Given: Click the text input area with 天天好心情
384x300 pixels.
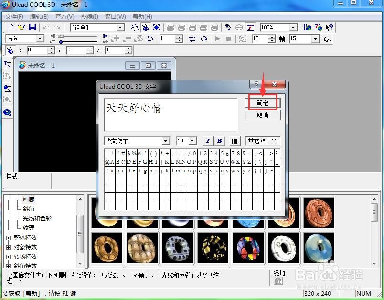Looking at the screenshot, I should tap(171, 115).
